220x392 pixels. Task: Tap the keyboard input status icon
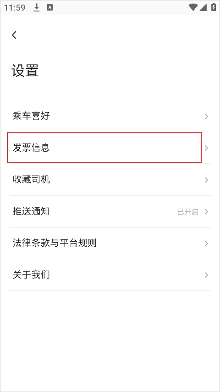[50, 8]
